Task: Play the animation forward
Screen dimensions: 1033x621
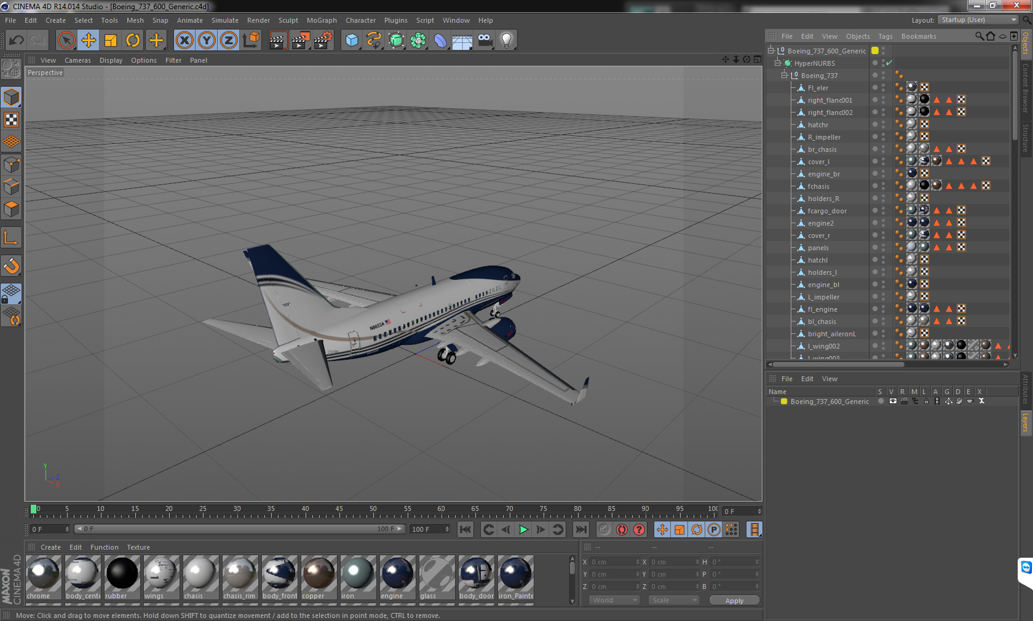Action: pyautogui.click(x=523, y=529)
